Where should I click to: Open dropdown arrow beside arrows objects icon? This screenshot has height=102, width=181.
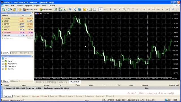pos(140,9)
